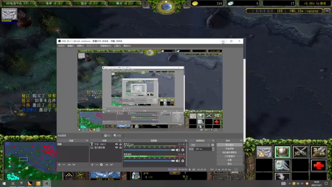The image size is (332, 187).
Task: Open desktop audio settings gear
Action: click(x=183, y=161)
